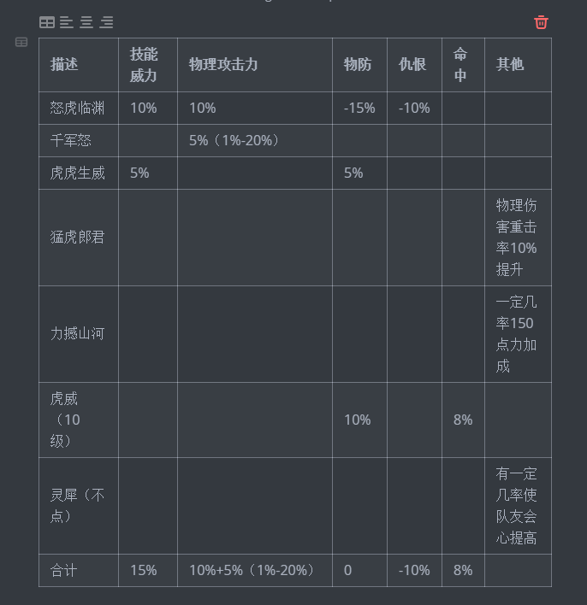Select the 怒虎临渊 row label cell
Viewport: 587px width, 605px height.
pyautogui.click(x=77, y=108)
